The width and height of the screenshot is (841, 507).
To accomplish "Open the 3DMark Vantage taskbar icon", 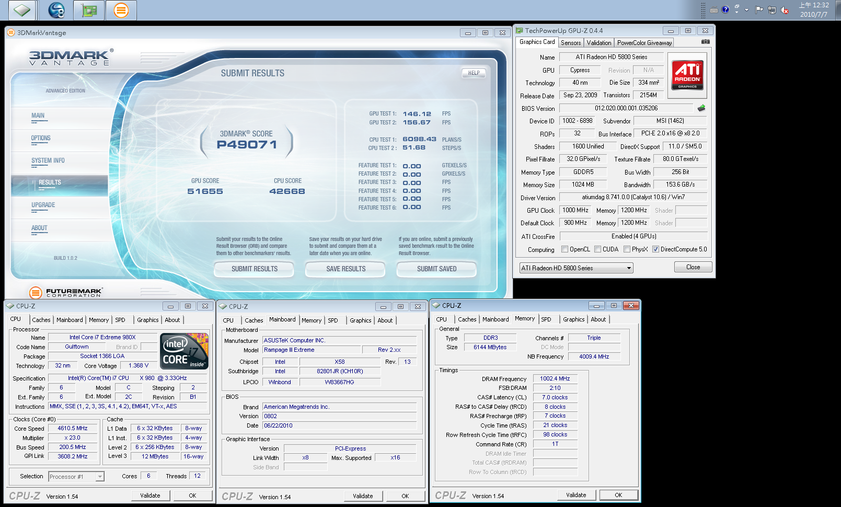I will (121, 10).
